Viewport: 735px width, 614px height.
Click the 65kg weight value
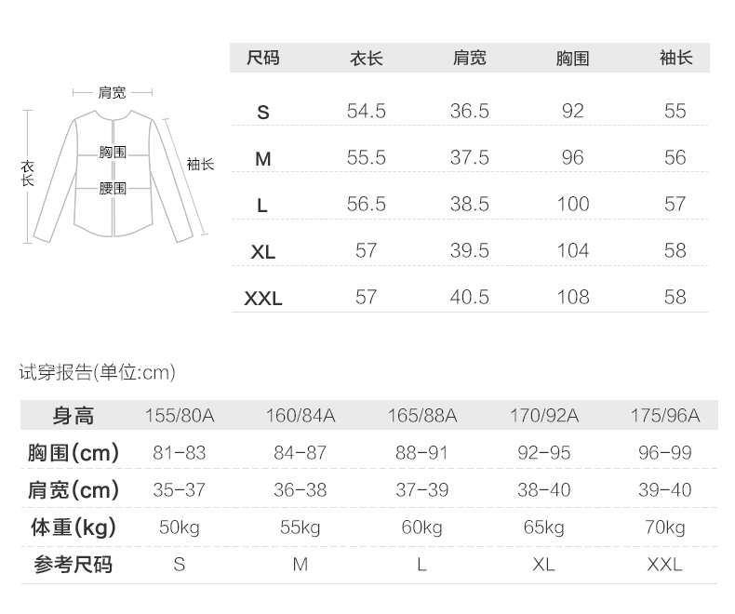[543, 527]
